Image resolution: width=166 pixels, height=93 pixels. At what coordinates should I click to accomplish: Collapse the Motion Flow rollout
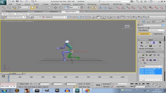pyautogui.click(x=151, y=52)
